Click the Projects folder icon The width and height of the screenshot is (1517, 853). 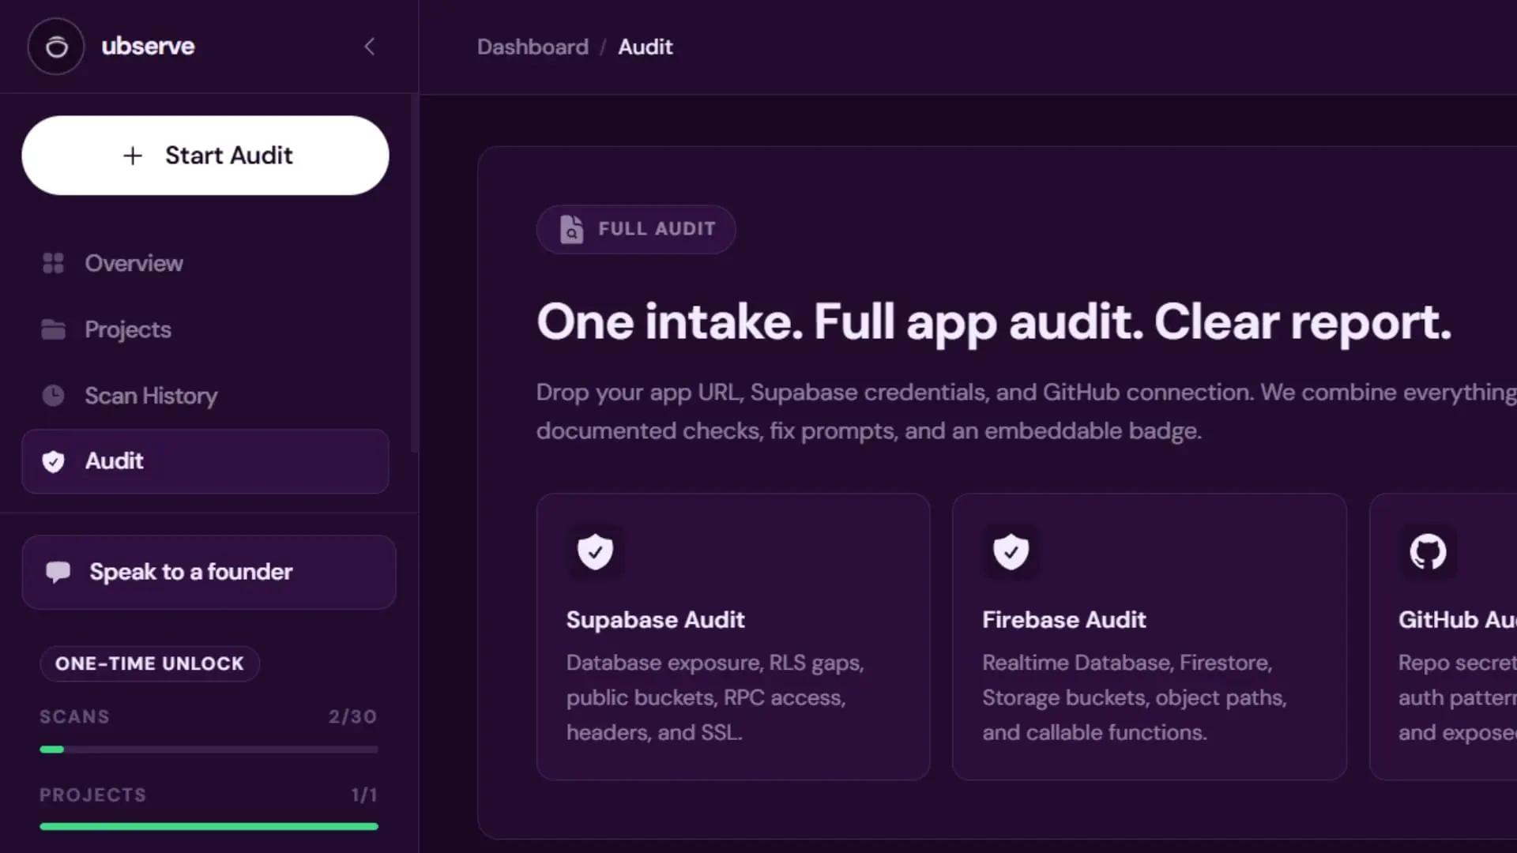53,329
